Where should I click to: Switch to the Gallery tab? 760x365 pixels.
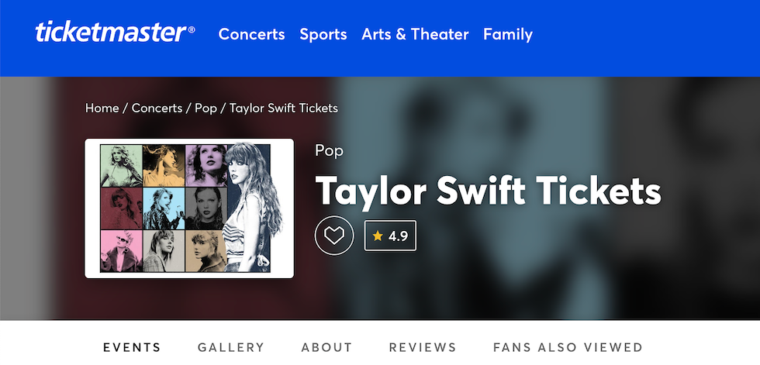[x=231, y=347]
